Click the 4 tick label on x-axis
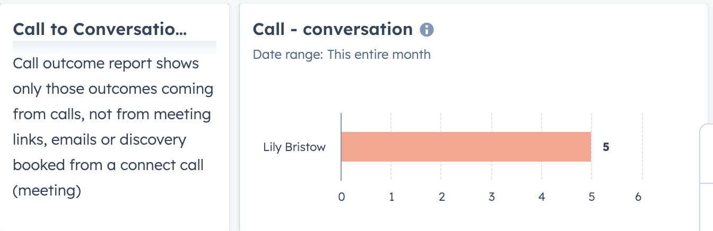Image resolution: width=713 pixels, height=231 pixels. [542, 197]
